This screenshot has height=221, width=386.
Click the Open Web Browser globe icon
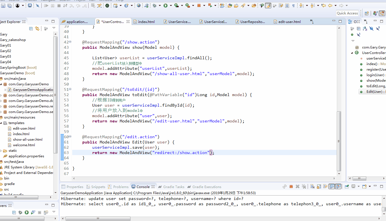[139, 6]
